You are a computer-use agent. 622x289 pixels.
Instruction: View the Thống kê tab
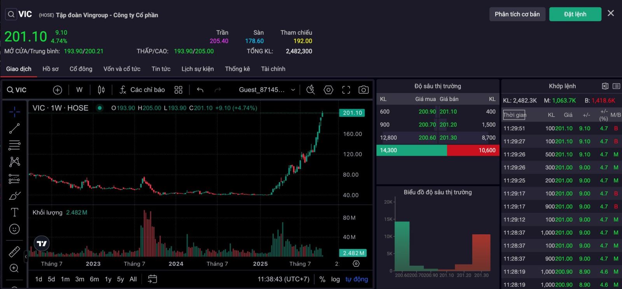pos(237,69)
